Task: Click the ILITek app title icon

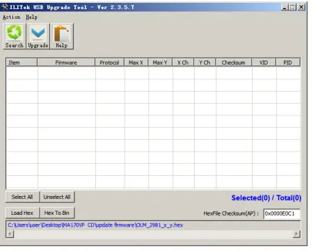Action: click(x=4, y=7)
